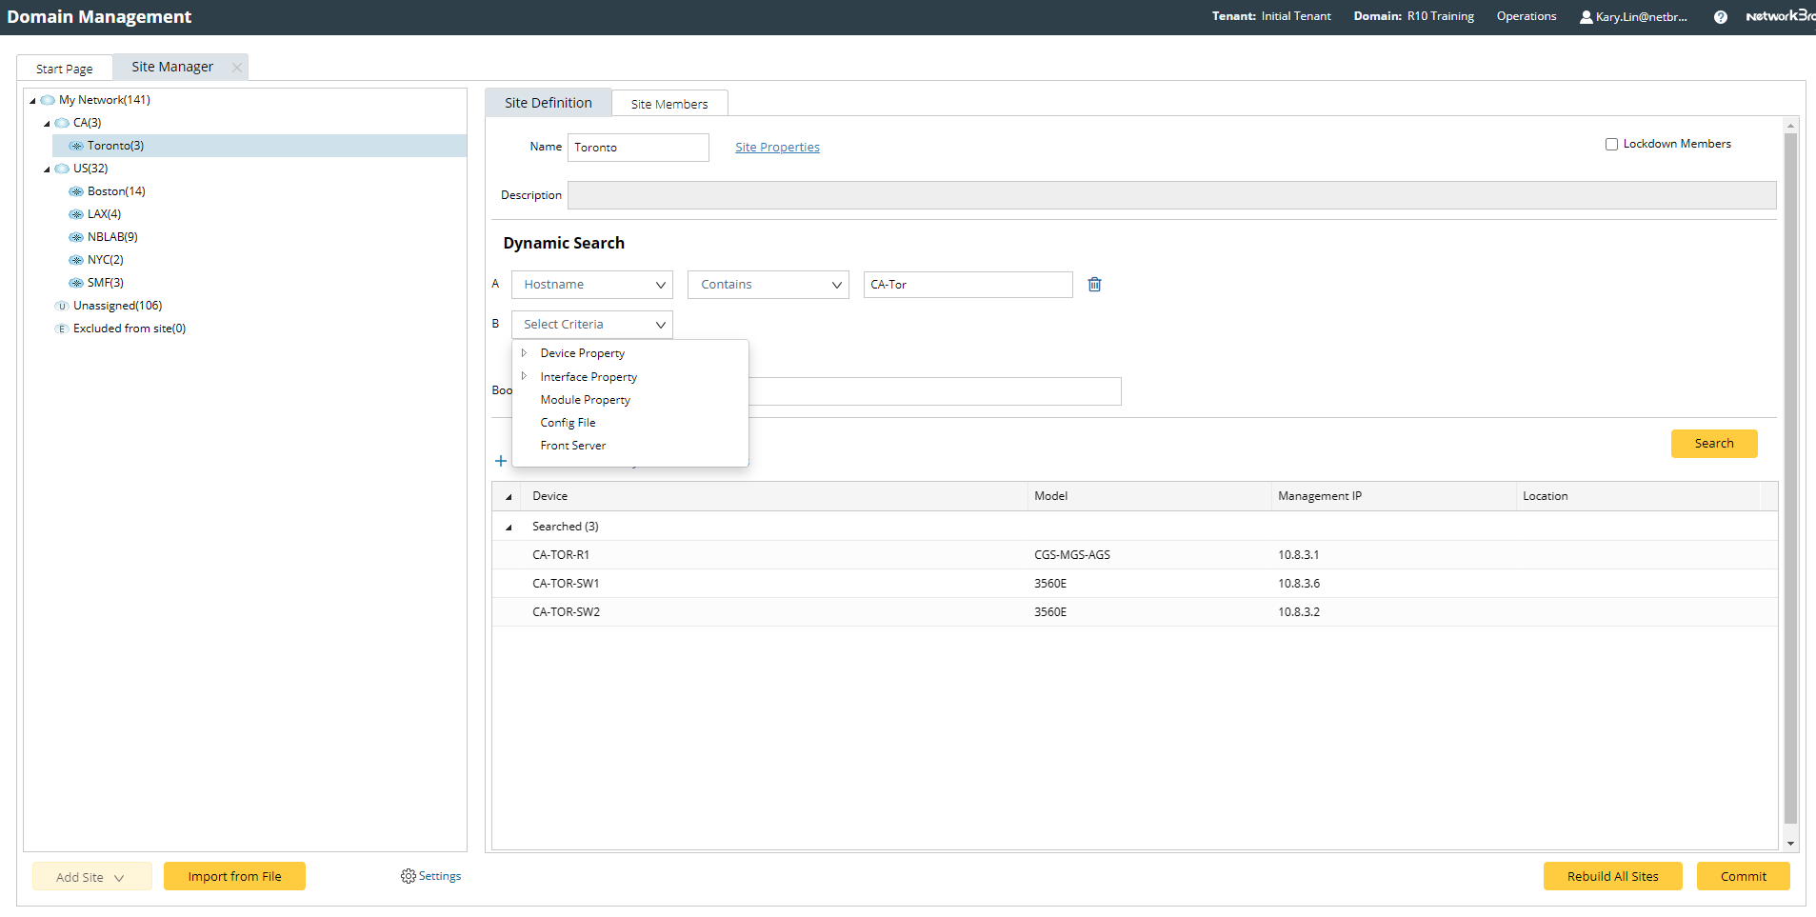Click the Excluded from site icon
Viewport: 1816px width, 917px height.
pyautogui.click(x=62, y=329)
